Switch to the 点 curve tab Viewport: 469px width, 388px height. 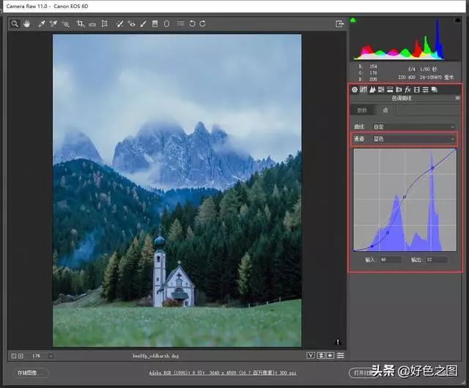[385, 111]
